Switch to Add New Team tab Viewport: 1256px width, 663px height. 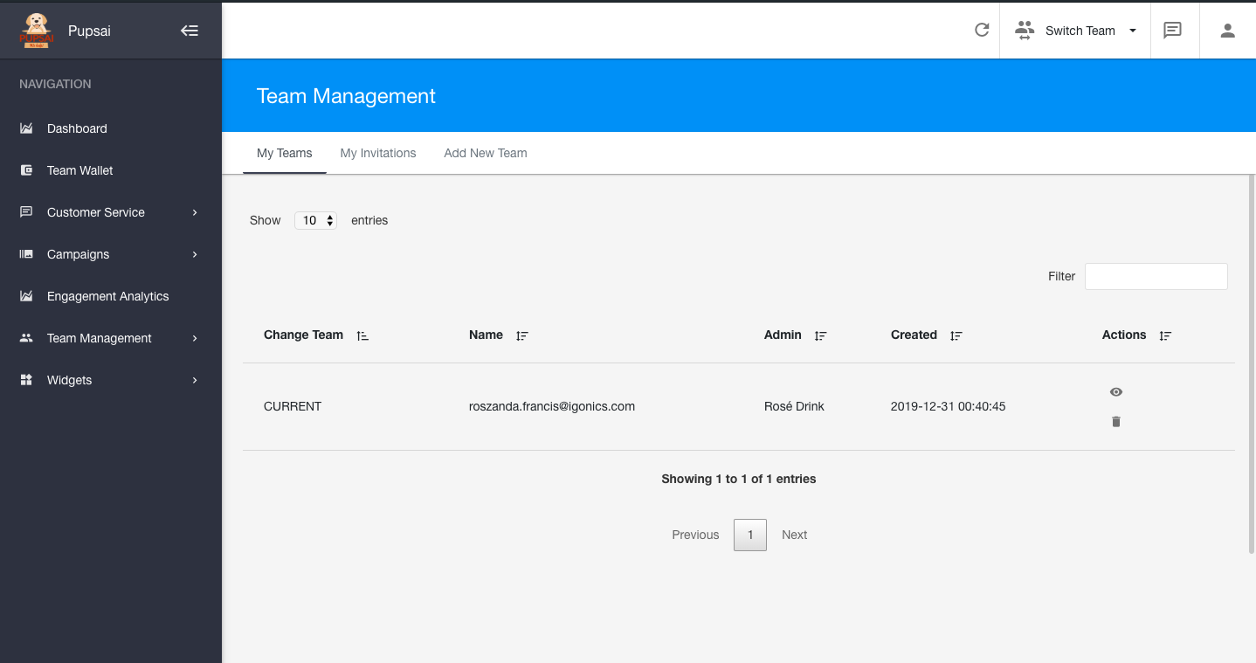486,153
